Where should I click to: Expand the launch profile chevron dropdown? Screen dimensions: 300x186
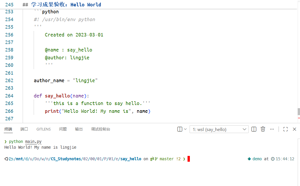[x=185, y=129]
